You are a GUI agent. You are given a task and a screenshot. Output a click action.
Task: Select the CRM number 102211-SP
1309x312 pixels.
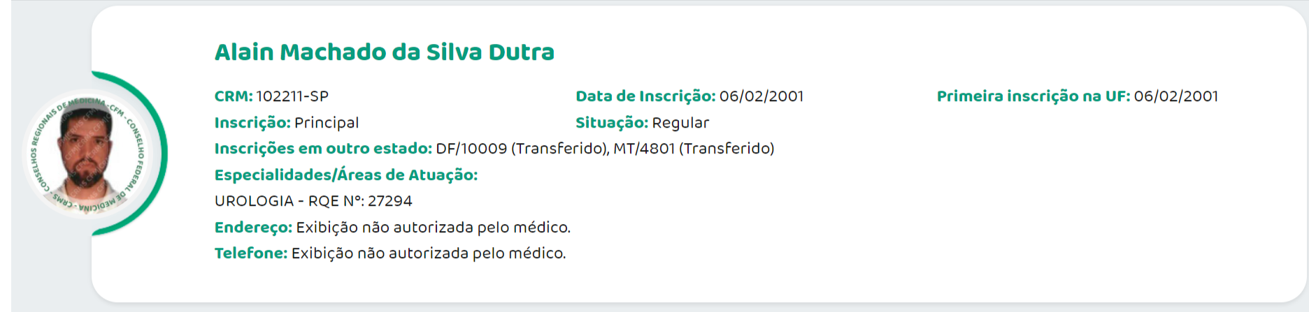point(292,96)
